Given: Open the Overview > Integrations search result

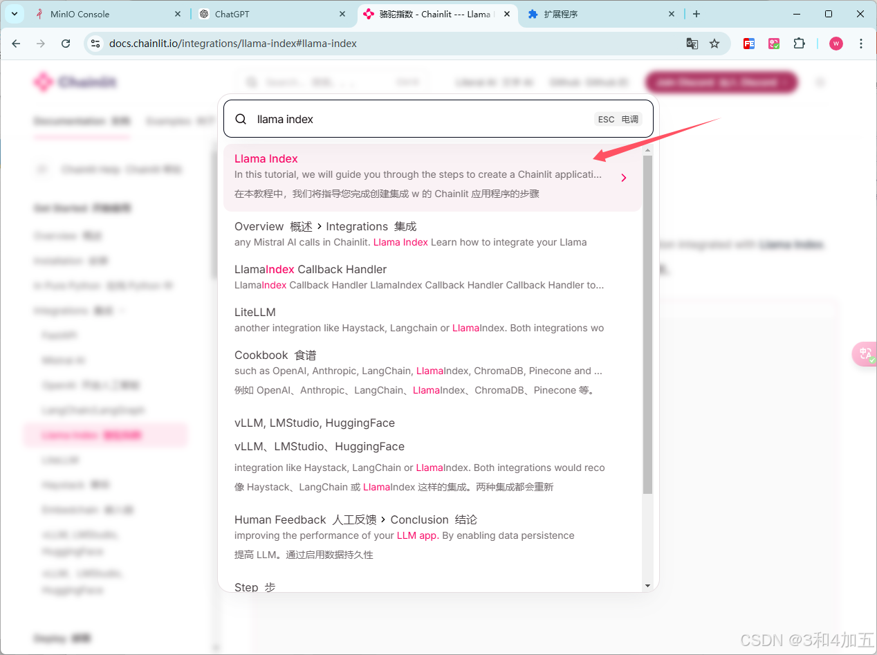Looking at the screenshot, I should 432,234.
